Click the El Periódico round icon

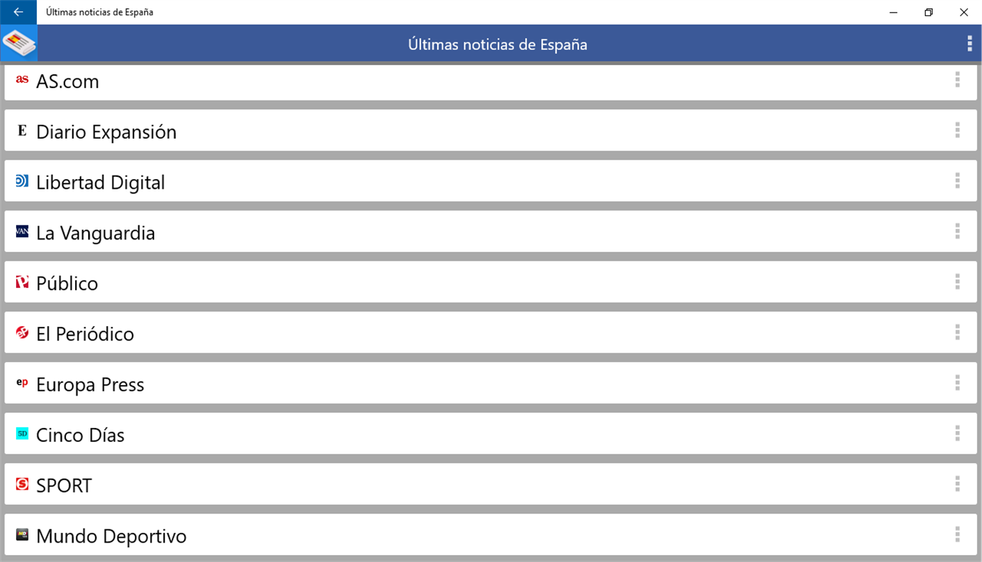(x=22, y=333)
